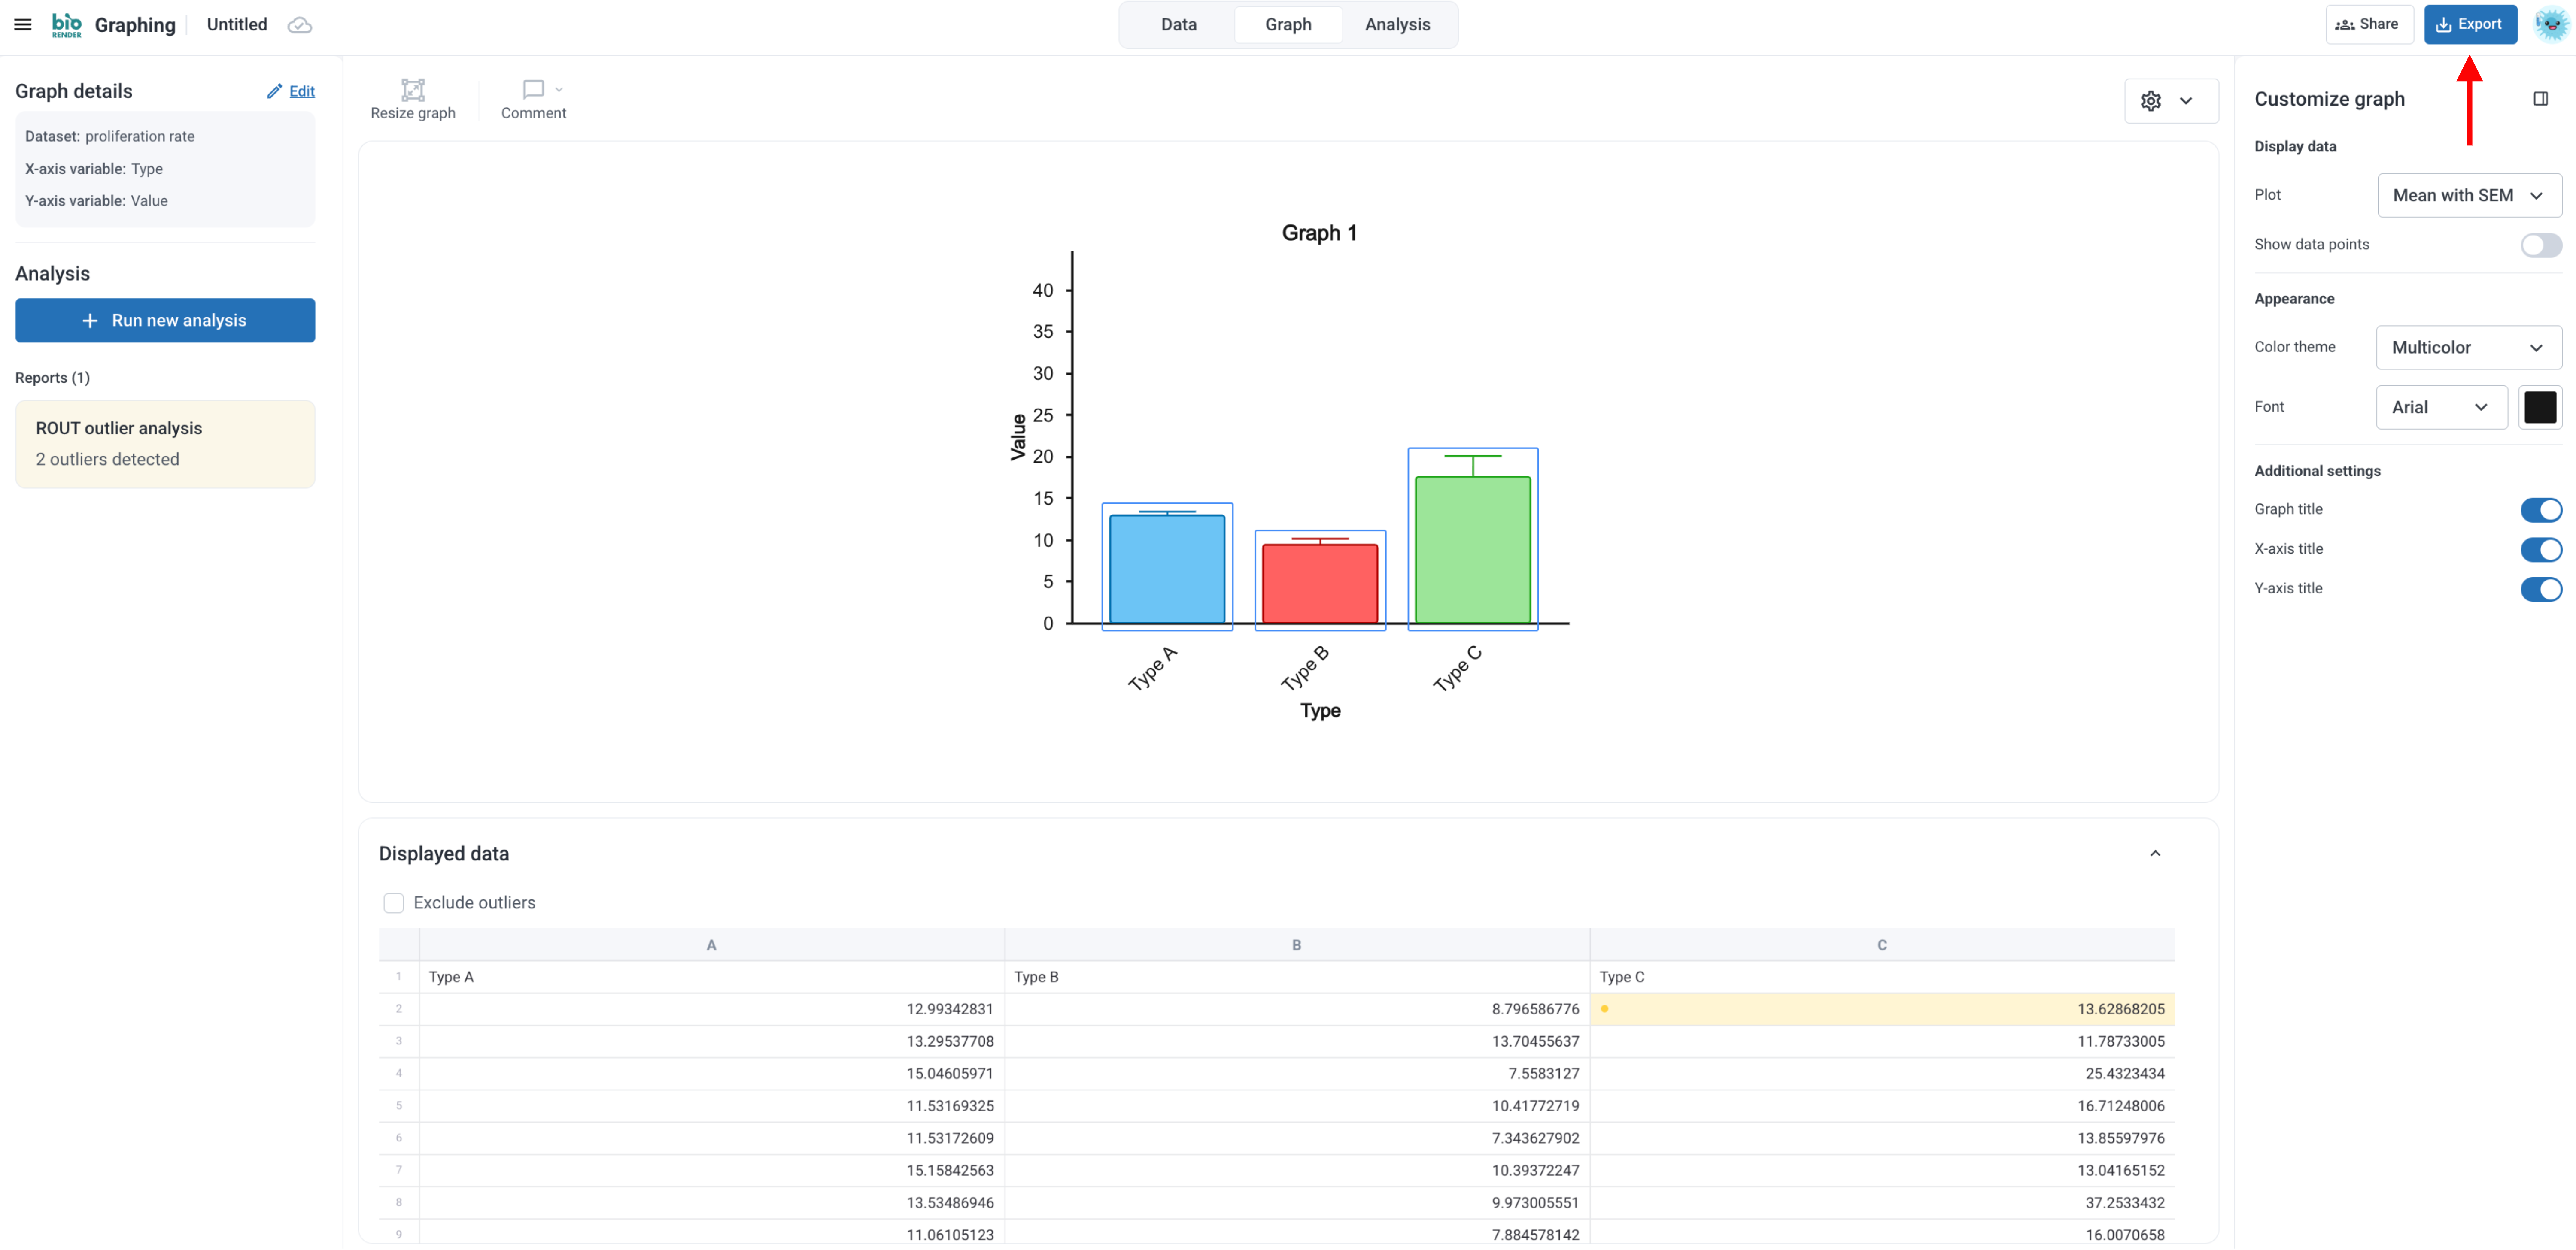Viewport: 2576px width, 1250px height.
Task: Click cell value 25.4323434
Action: click(x=1882, y=1074)
